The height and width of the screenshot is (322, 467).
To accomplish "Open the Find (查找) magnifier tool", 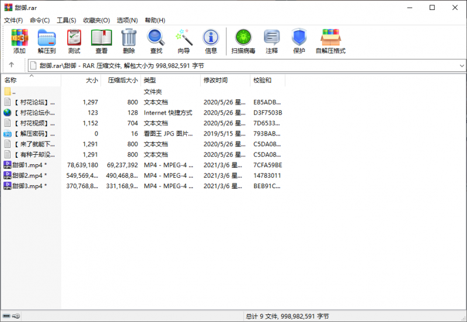I will 156,41.
